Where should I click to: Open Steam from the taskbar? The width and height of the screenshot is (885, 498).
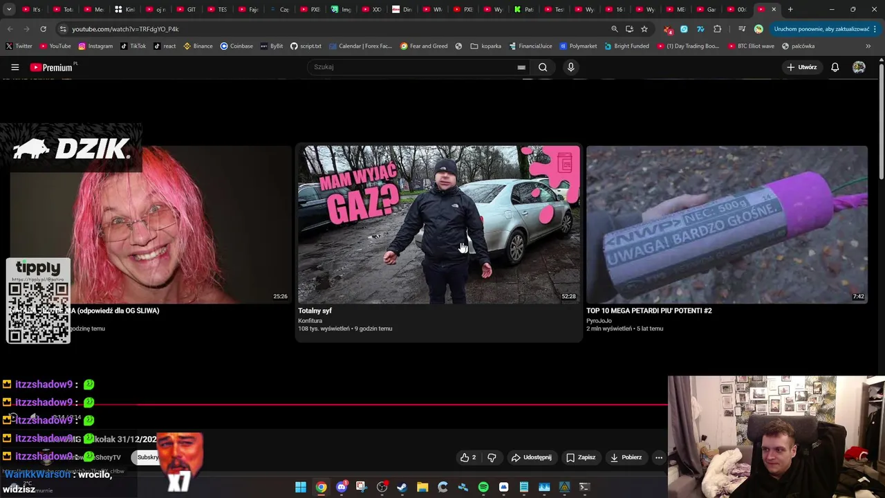[402, 487]
